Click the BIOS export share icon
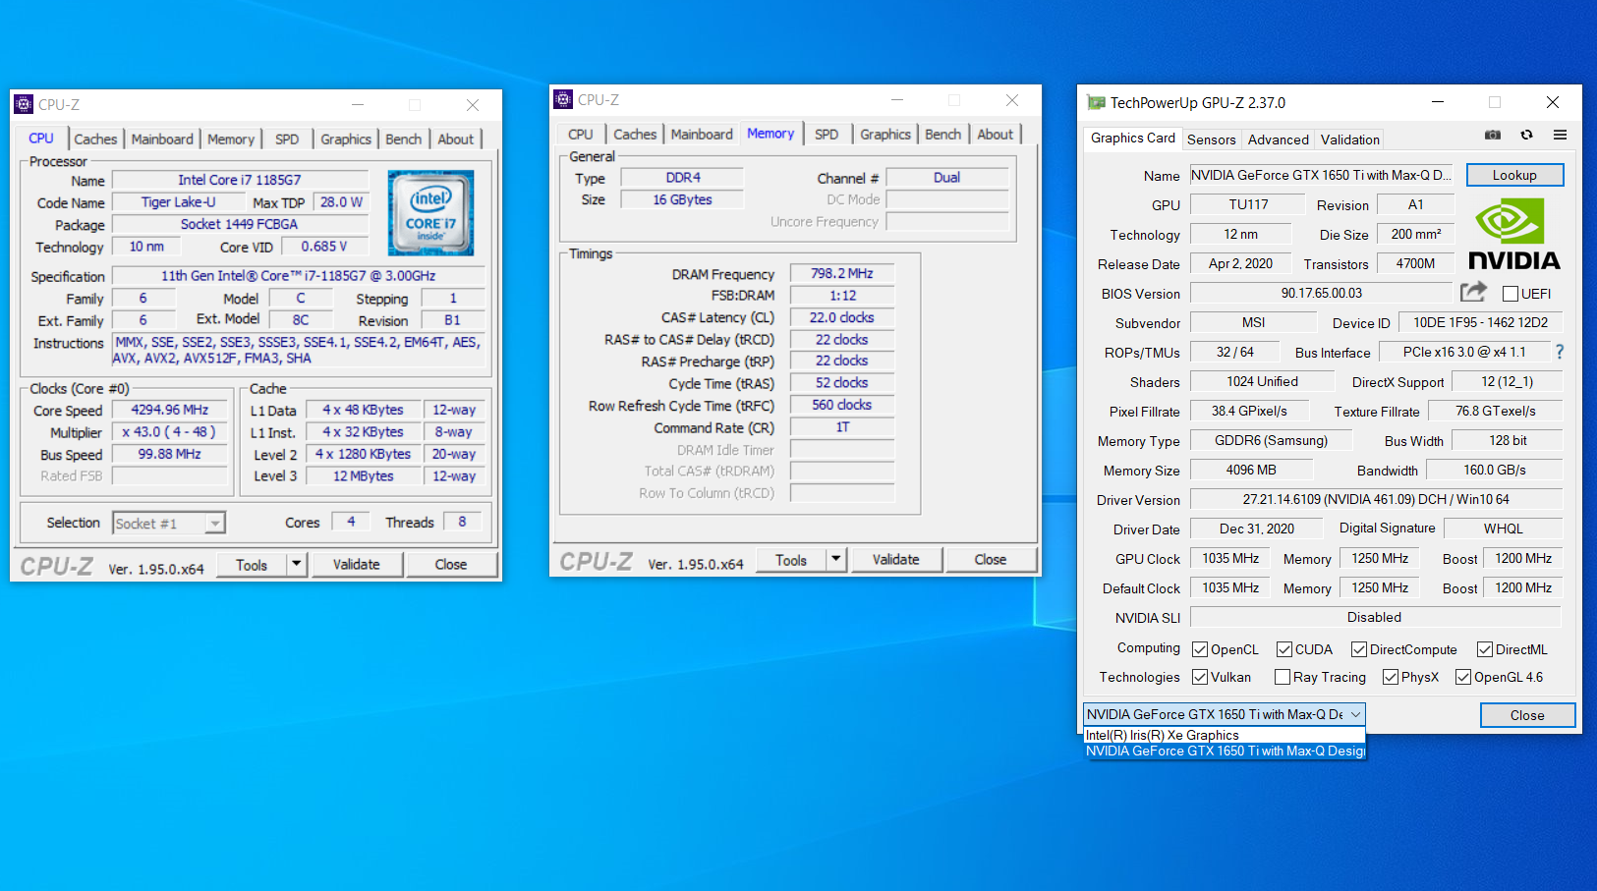1597x891 pixels. coord(1473,292)
